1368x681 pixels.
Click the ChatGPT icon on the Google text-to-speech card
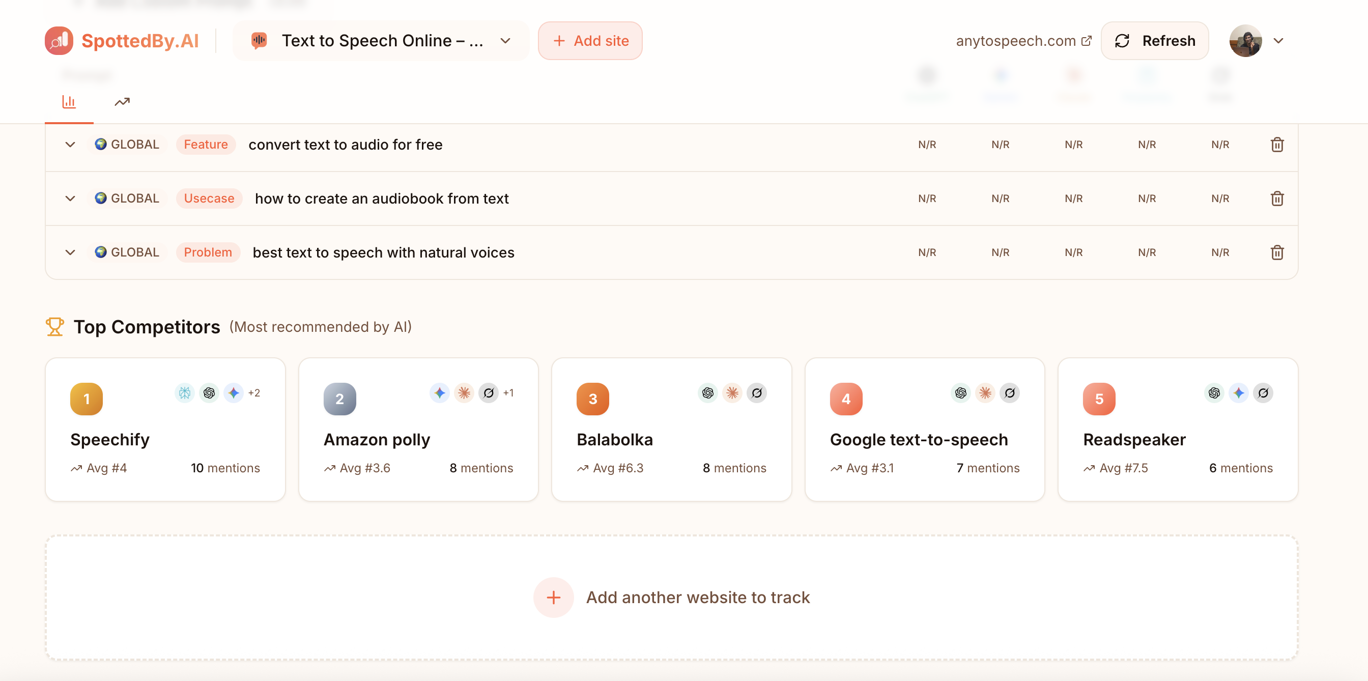pyautogui.click(x=961, y=393)
